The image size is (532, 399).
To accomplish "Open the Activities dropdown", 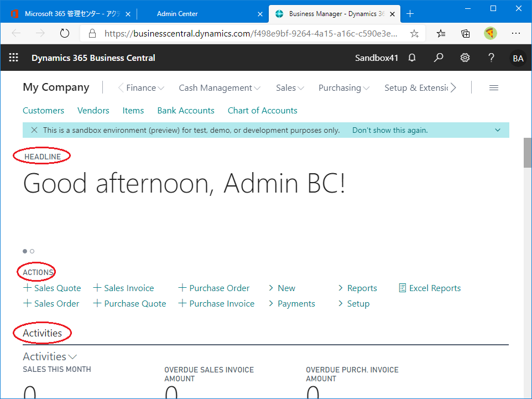I will point(50,356).
